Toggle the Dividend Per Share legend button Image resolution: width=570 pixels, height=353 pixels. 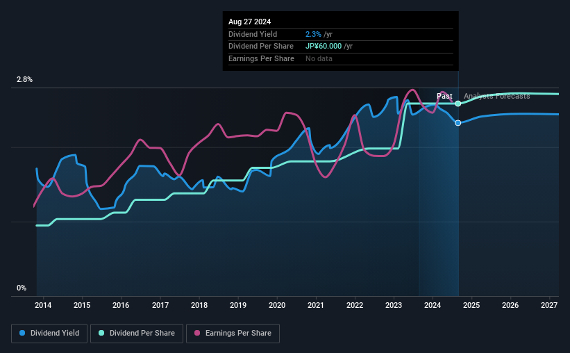(x=137, y=334)
